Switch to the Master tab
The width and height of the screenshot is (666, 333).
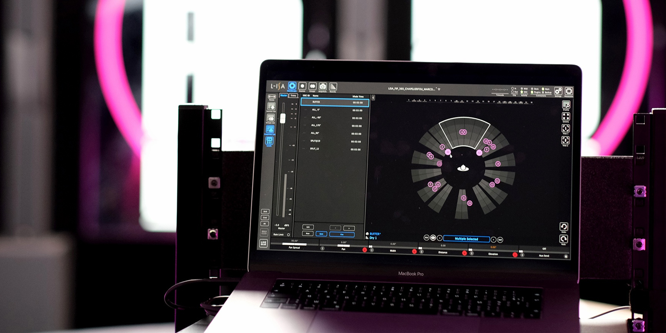click(x=283, y=95)
